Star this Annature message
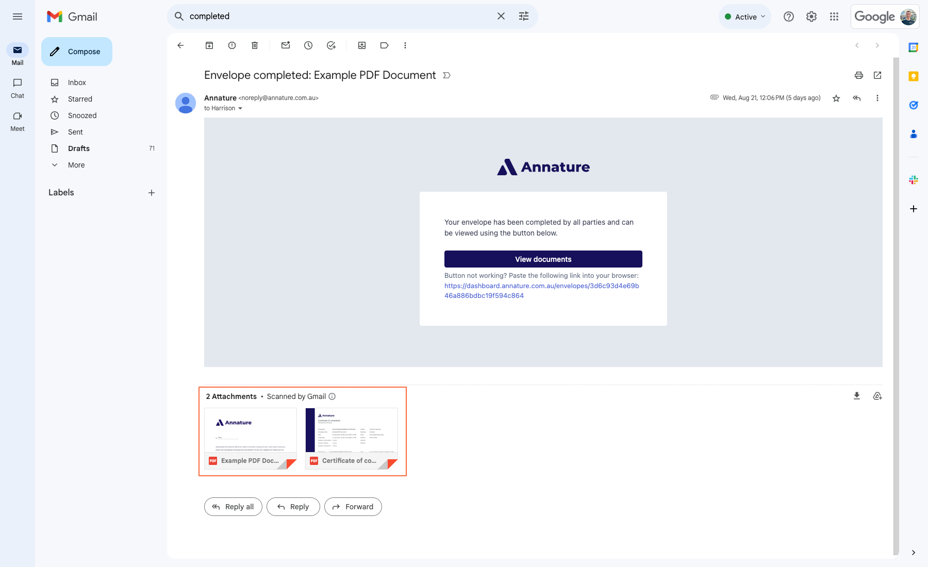The height and width of the screenshot is (567, 928). [836, 98]
